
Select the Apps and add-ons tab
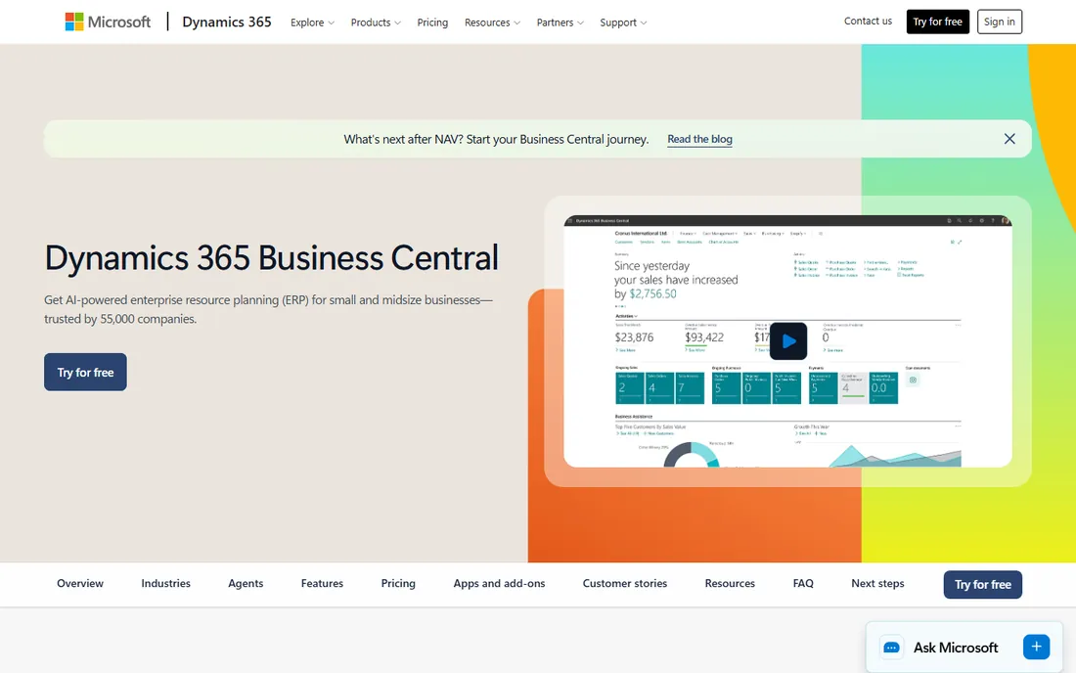pos(499,583)
